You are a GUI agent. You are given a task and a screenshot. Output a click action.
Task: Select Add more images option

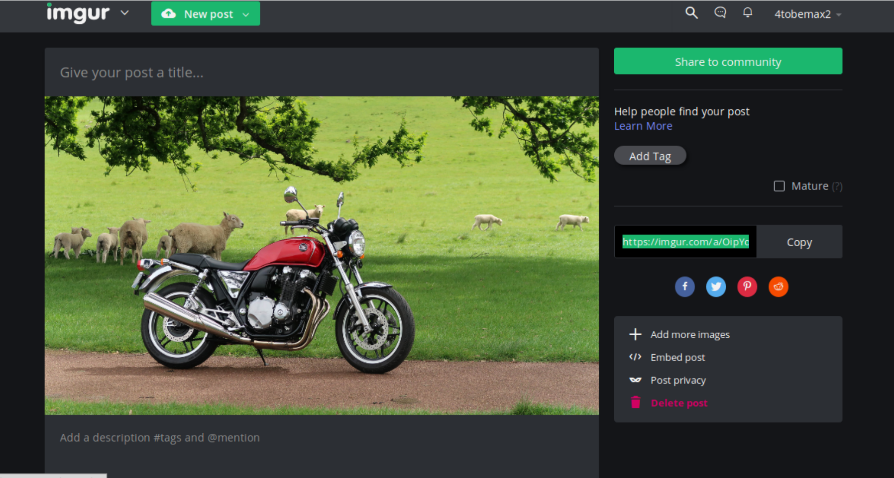tap(690, 334)
